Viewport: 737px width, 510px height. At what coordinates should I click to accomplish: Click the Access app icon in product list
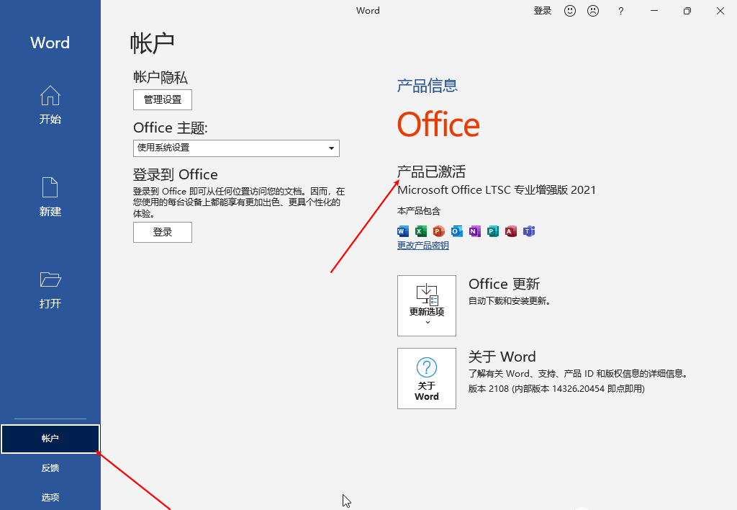510,231
